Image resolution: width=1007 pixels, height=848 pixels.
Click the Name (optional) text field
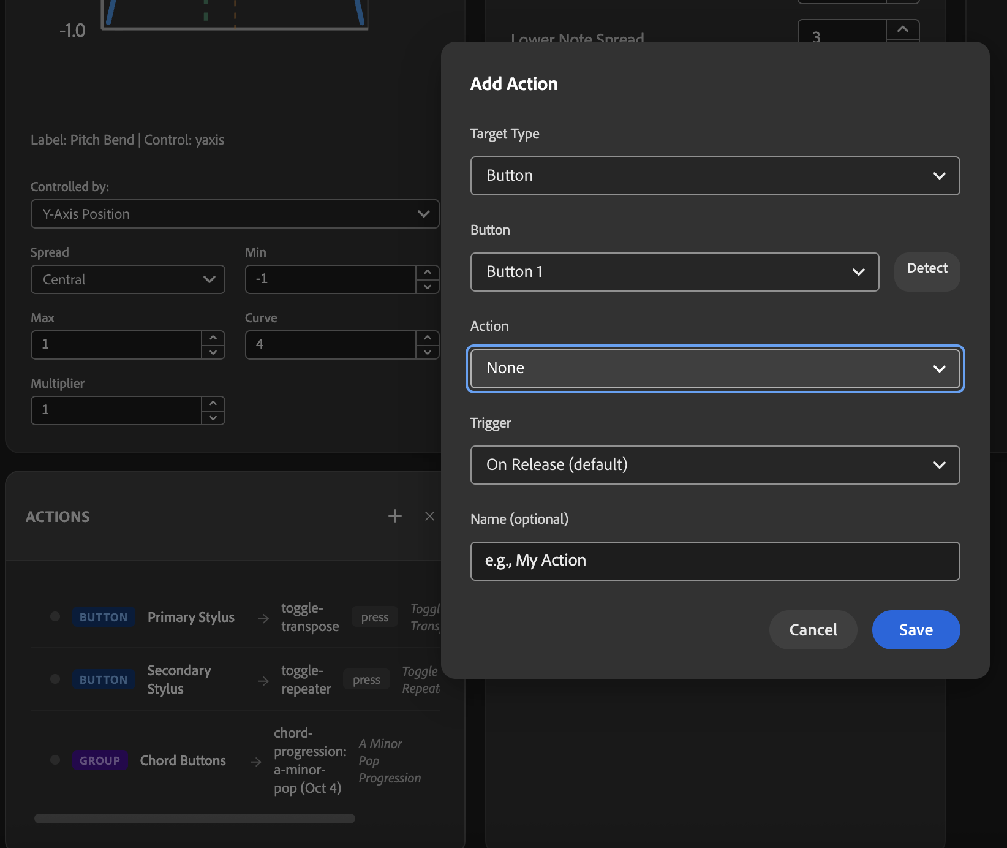click(x=714, y=561)
